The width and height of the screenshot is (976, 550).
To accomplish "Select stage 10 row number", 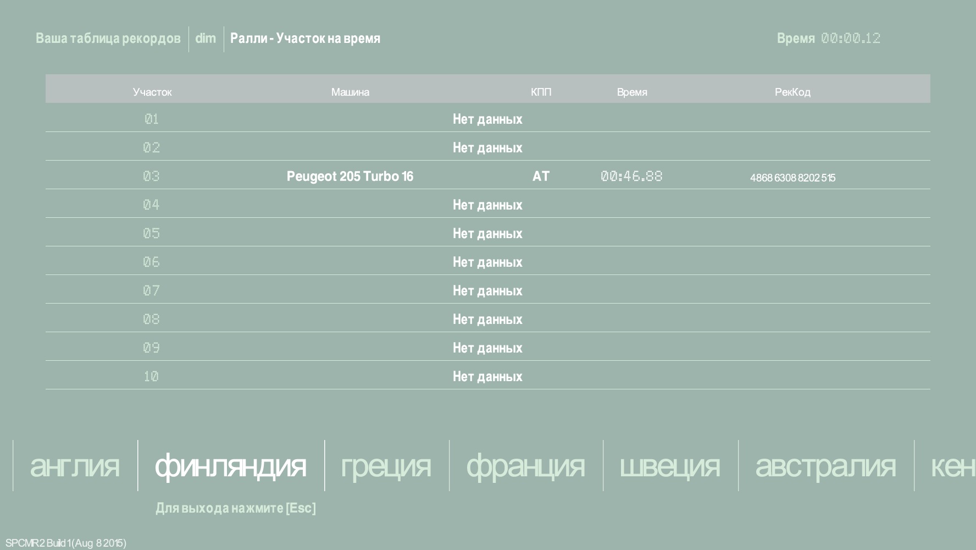I will 151,376.
